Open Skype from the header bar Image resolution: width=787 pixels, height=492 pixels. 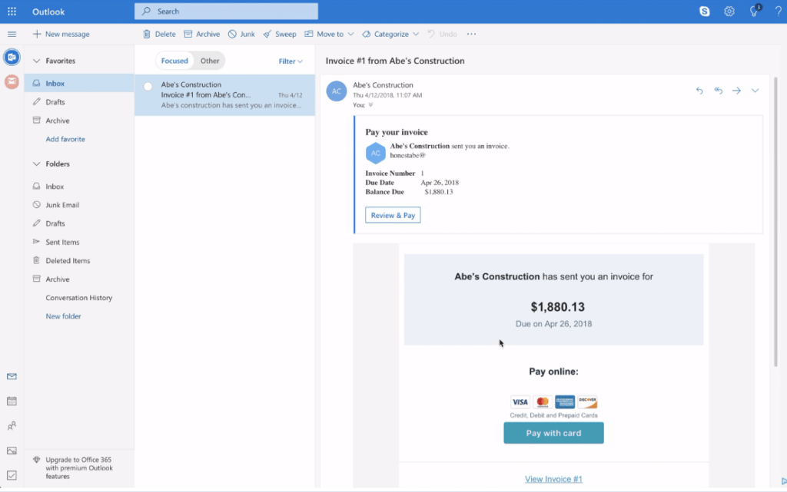click(705, 11)
